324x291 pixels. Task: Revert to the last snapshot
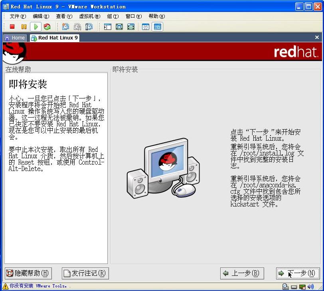77,26
